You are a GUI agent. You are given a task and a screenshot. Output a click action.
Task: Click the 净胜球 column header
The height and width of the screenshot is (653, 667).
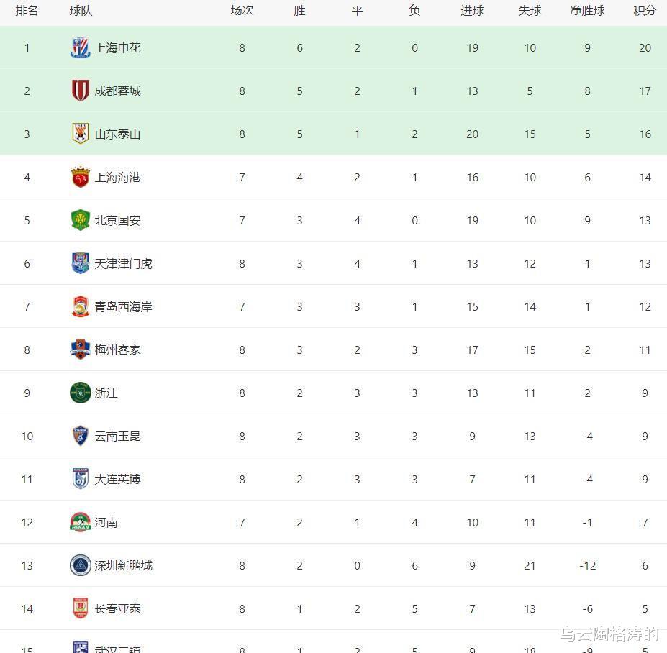point(587,11)
